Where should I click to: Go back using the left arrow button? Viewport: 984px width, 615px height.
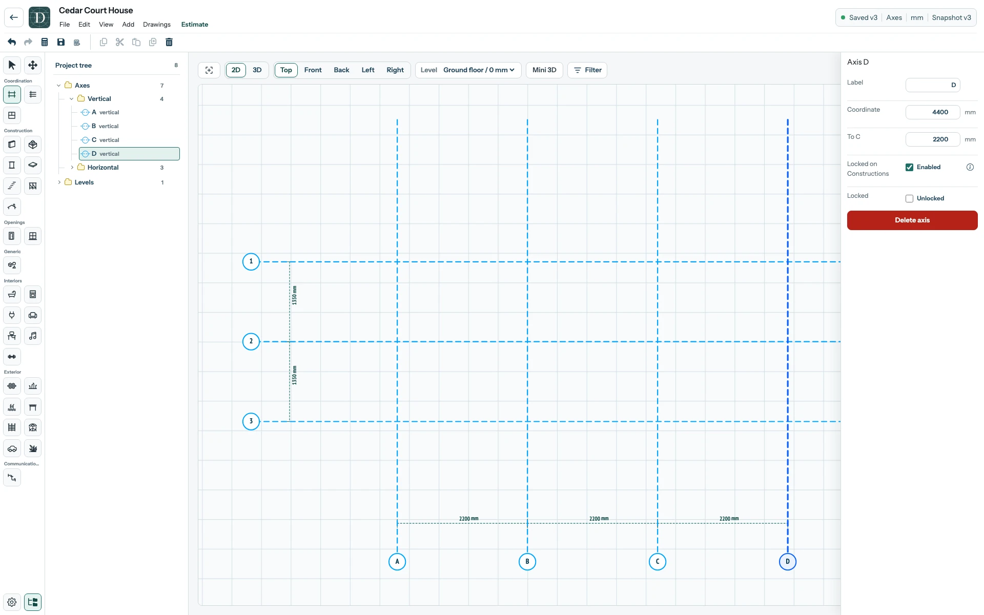tap(14, 17)
